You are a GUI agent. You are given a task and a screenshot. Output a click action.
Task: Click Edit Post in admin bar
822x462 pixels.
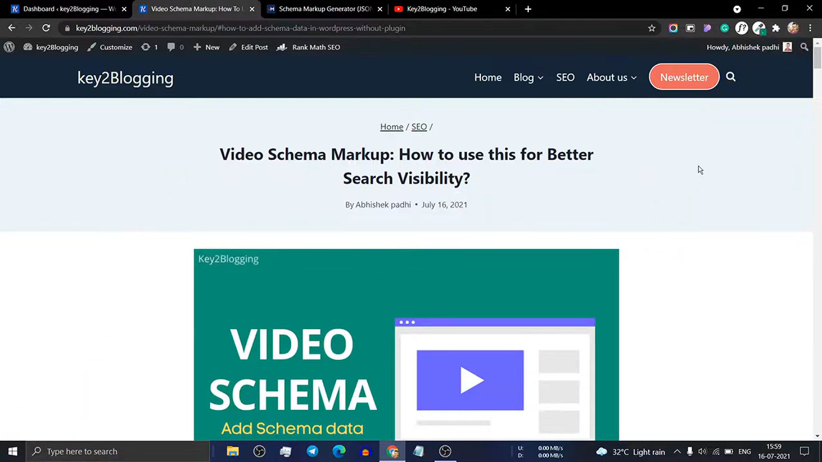(x=248, y=47)
